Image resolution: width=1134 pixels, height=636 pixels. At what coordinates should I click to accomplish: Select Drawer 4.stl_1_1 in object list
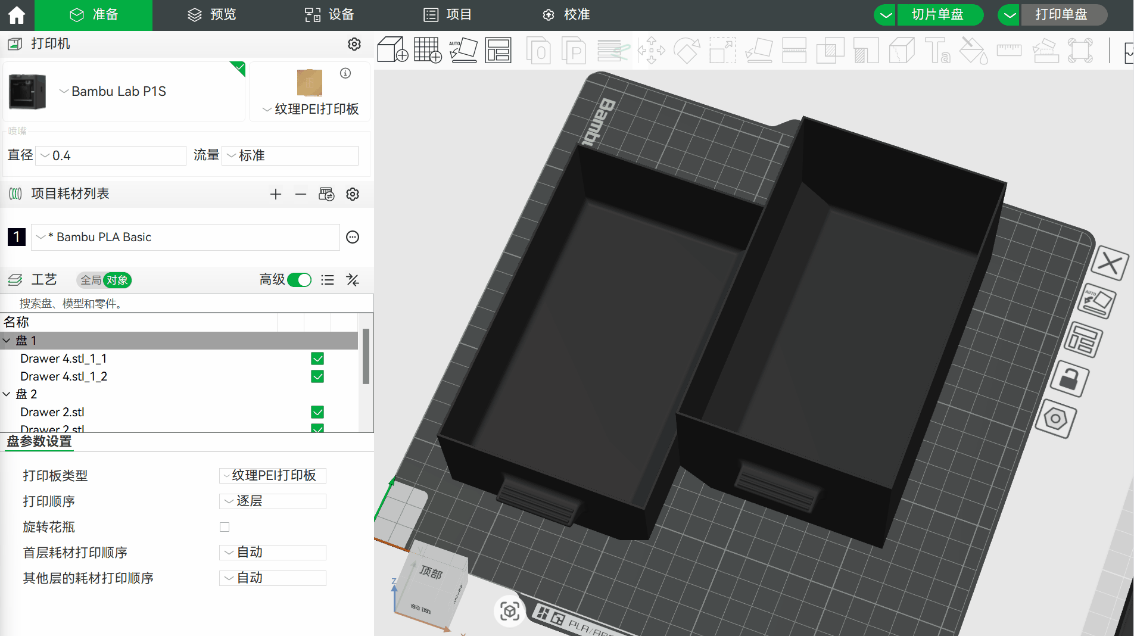64,358
